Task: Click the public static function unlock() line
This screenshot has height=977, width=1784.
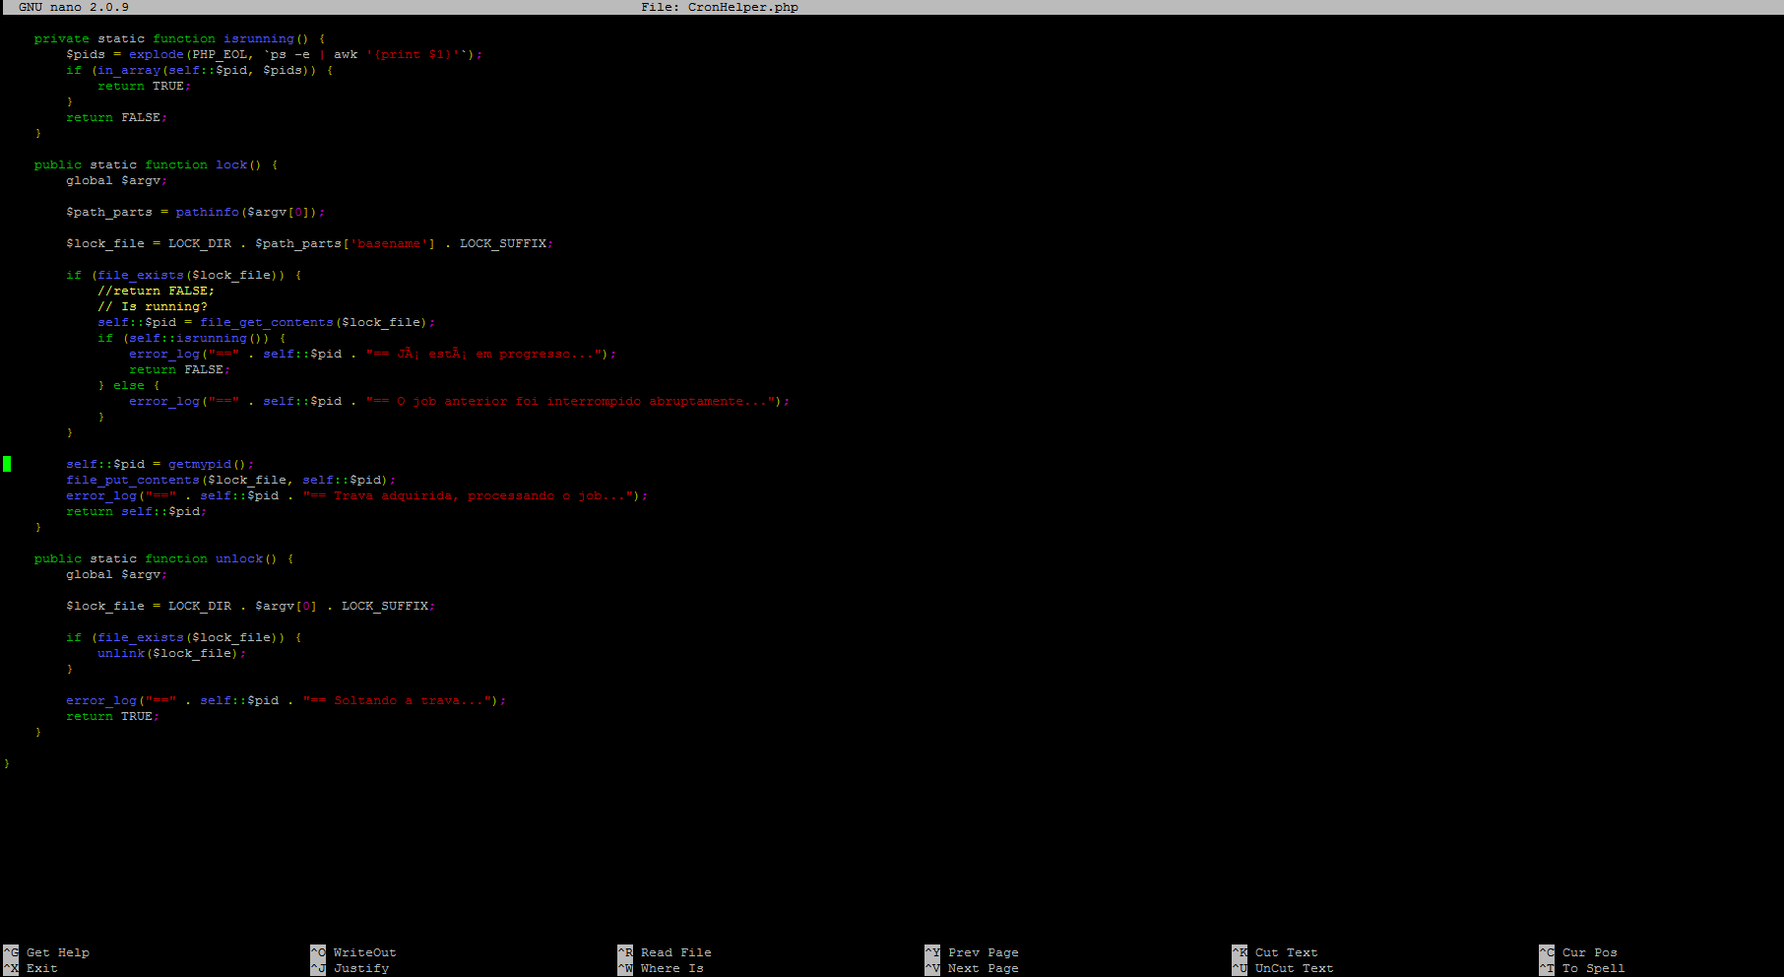Action: 164,558
